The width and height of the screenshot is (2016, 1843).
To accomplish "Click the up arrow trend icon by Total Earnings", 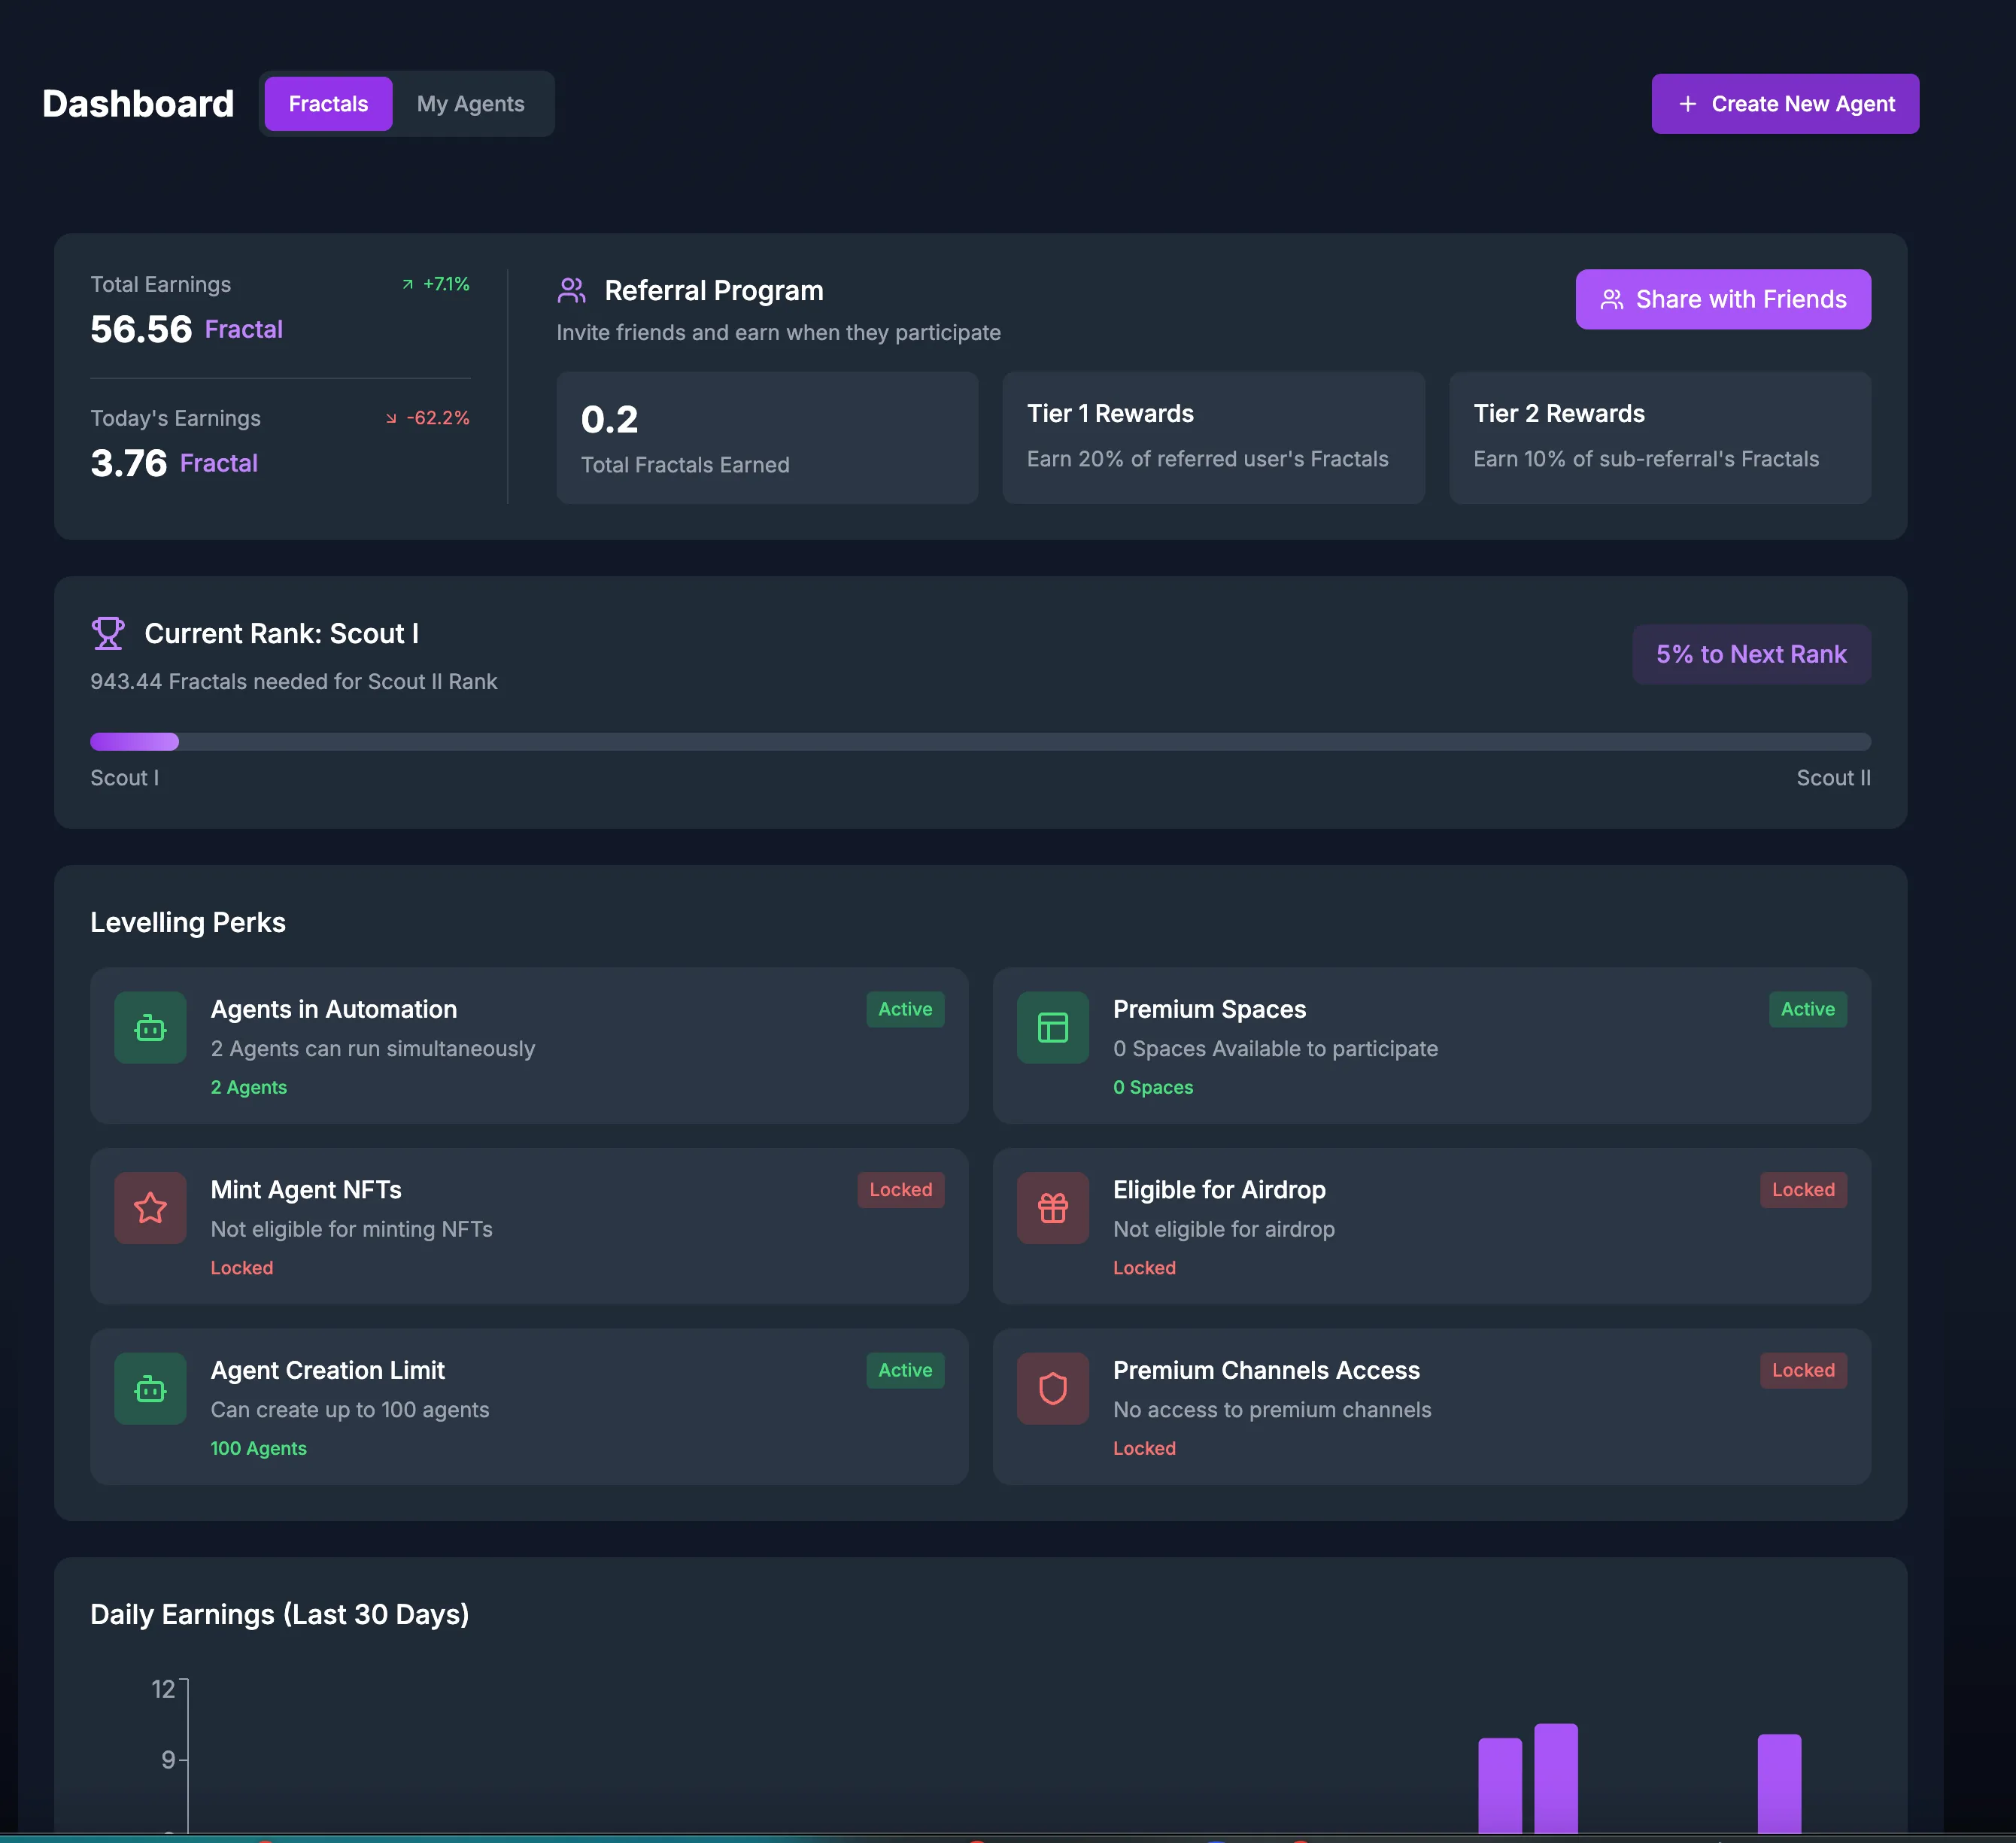I will (407, 285).
